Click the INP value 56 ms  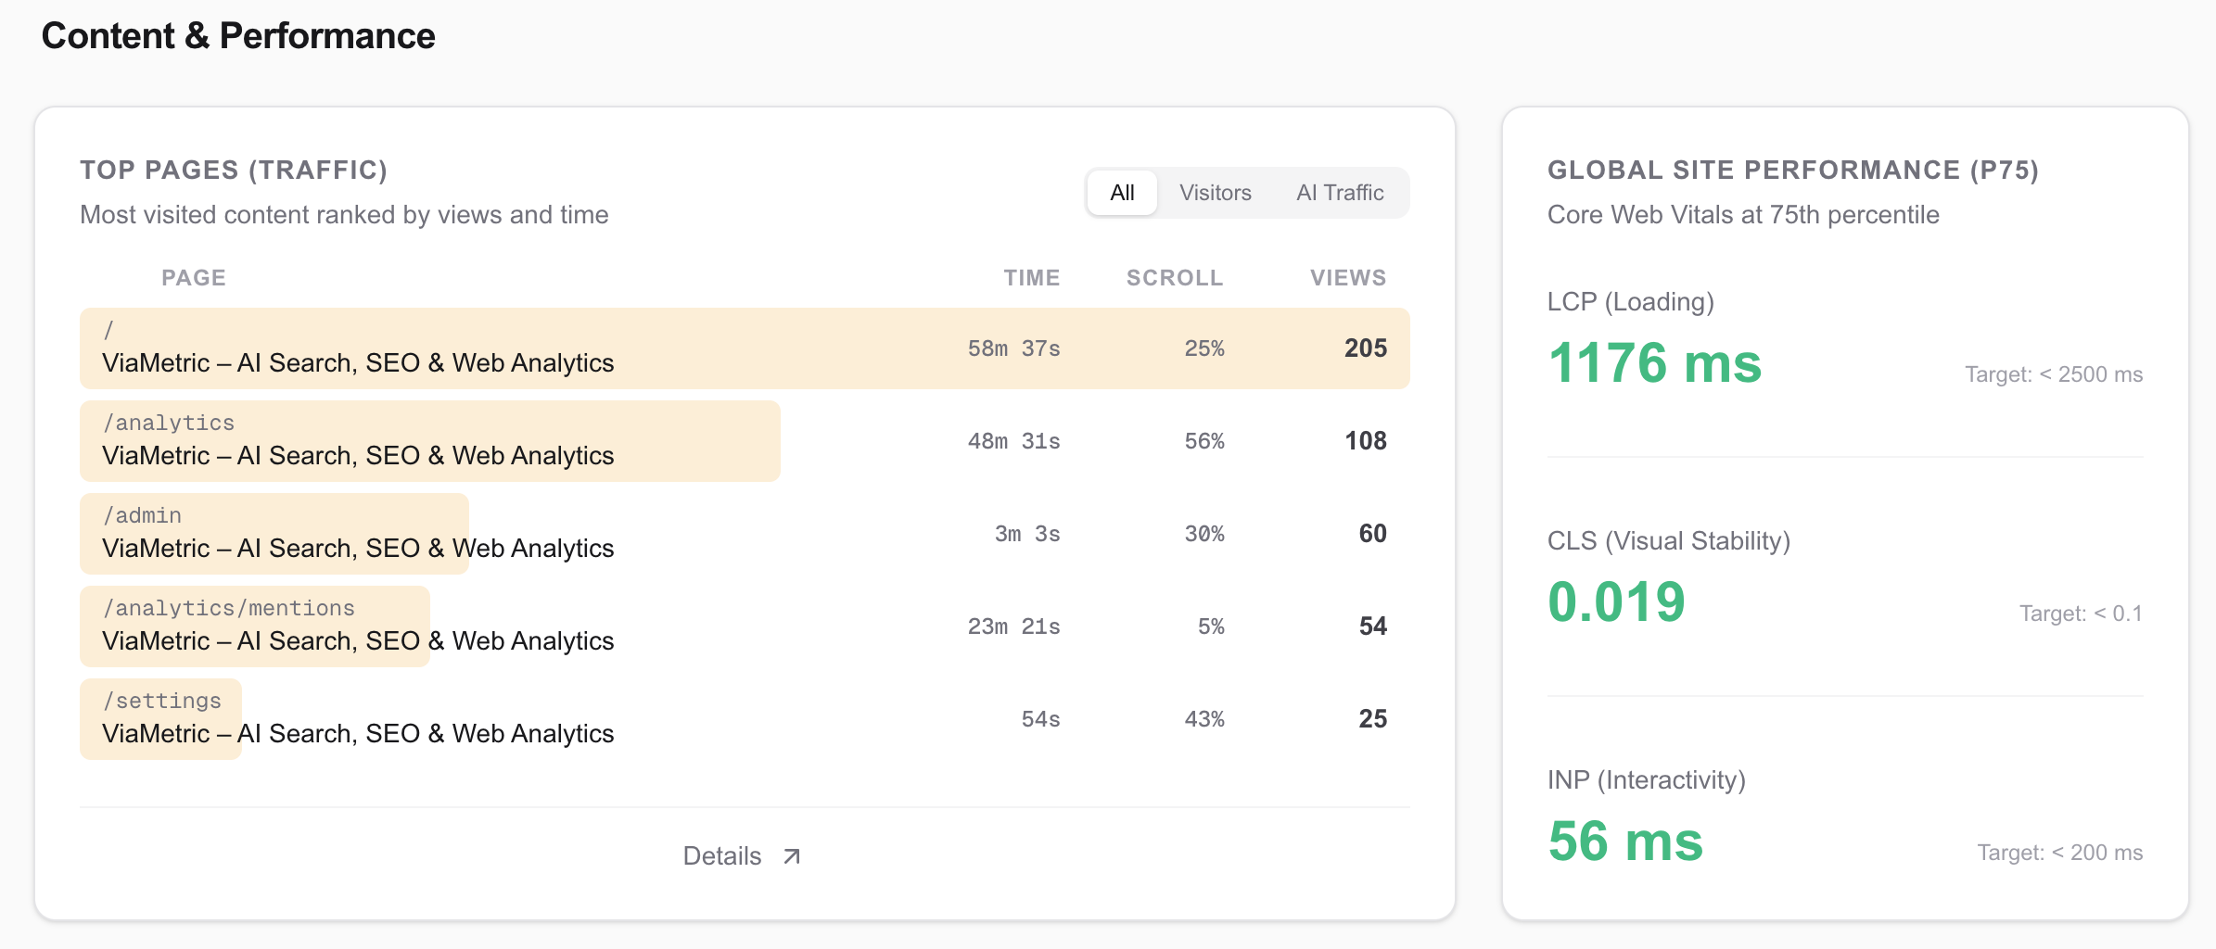coord(1625,841)
